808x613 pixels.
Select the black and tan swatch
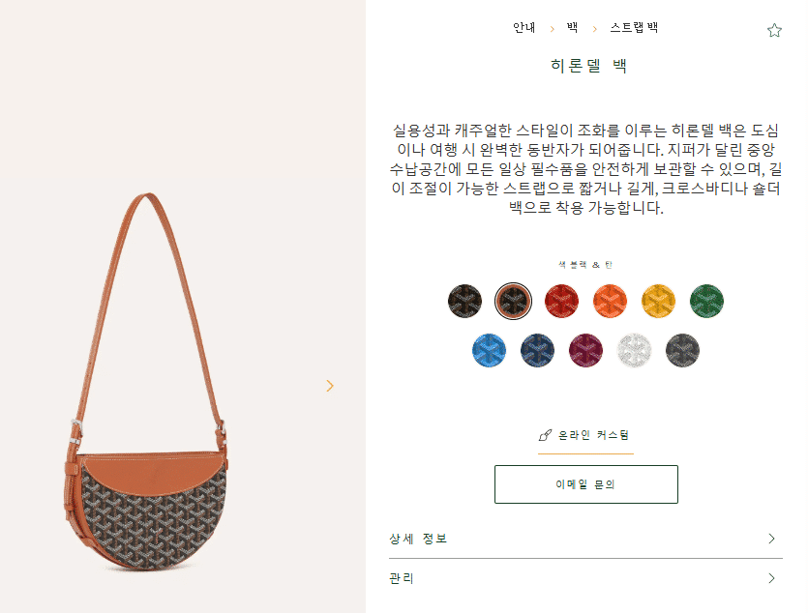513,301
